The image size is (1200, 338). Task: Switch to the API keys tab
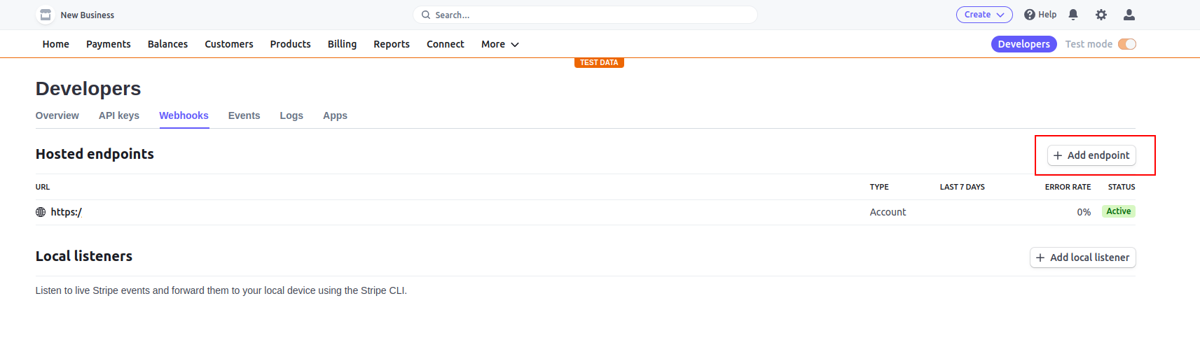tap(119, 115)
